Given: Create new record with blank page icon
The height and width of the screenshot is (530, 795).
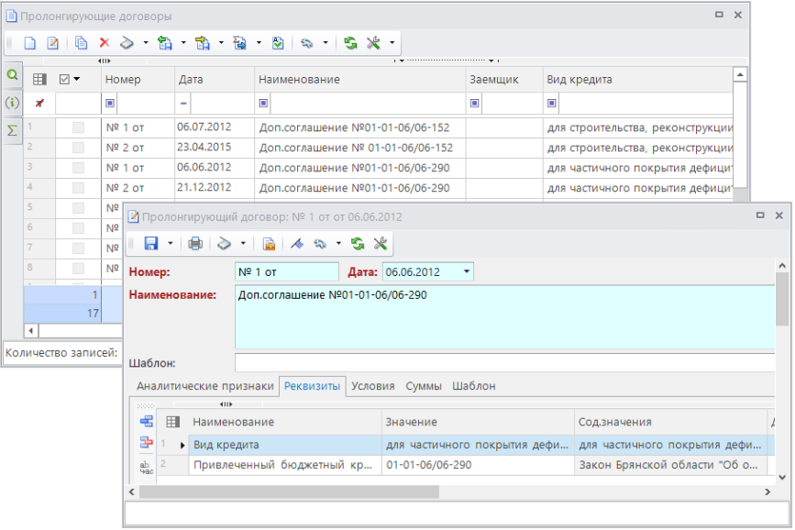Looking at the screenshot, I should point(29,43).
